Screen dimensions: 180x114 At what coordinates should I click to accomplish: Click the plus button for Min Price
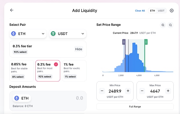tap(128, 91)
